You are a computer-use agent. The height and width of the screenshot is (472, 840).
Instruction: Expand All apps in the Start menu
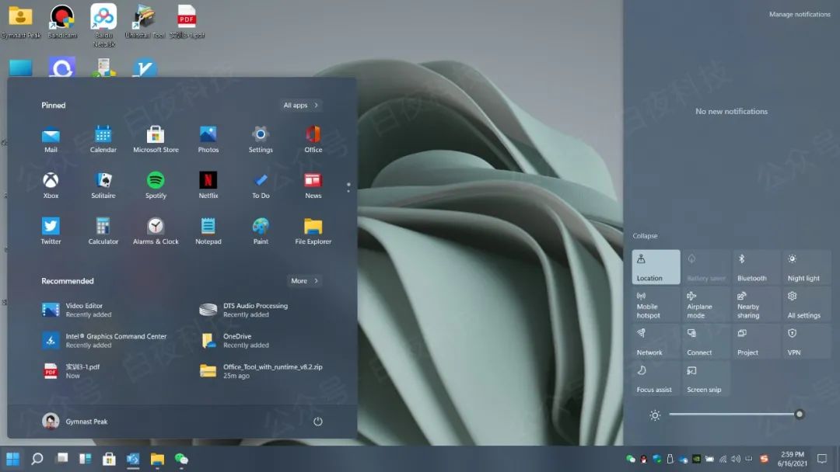click(x=299, y=105)
